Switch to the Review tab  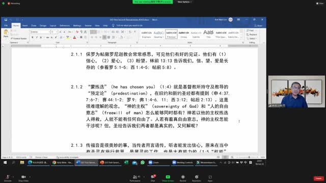(88, 25)
